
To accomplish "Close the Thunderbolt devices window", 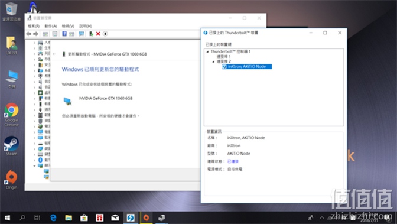I will point(340,33).
